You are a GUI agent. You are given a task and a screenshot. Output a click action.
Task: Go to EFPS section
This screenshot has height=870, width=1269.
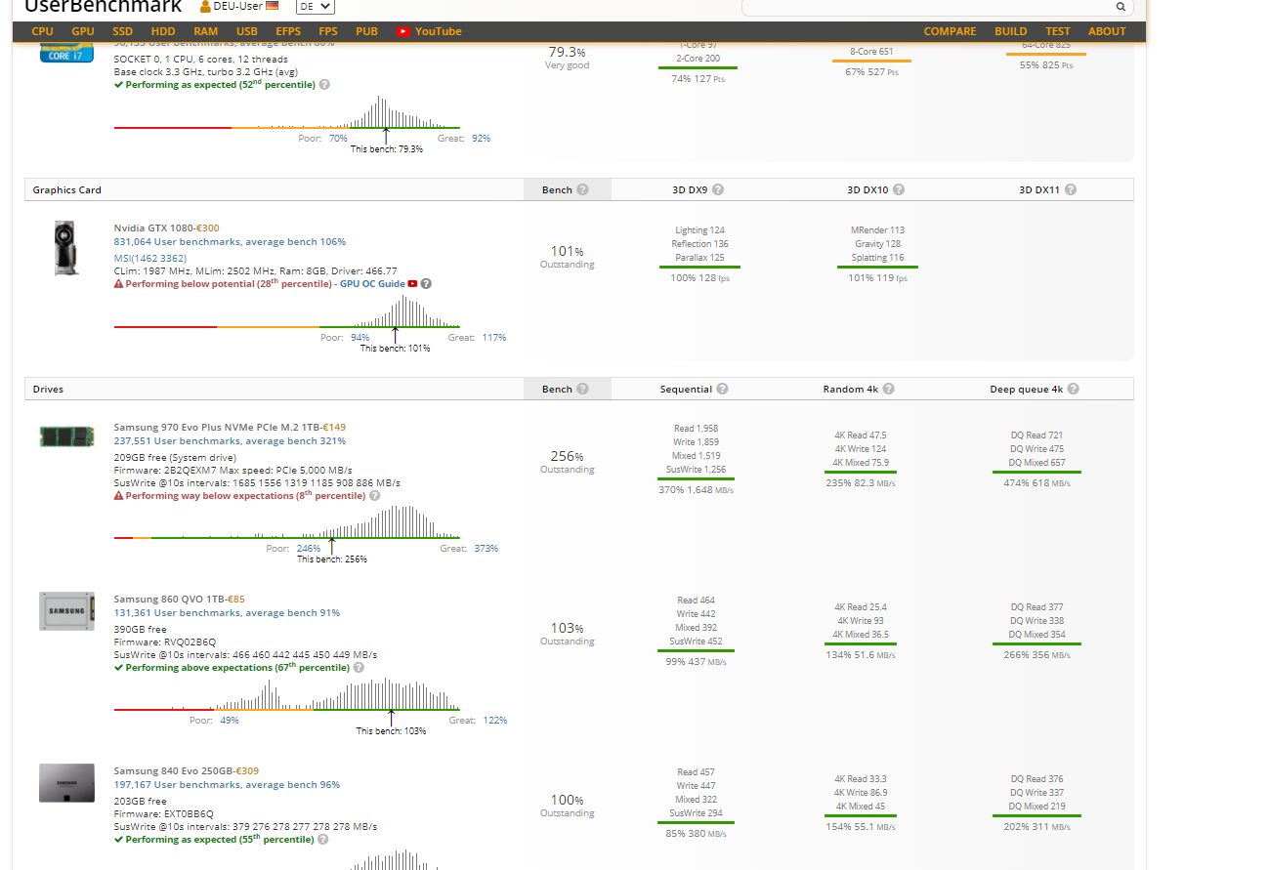coord(288,31)
